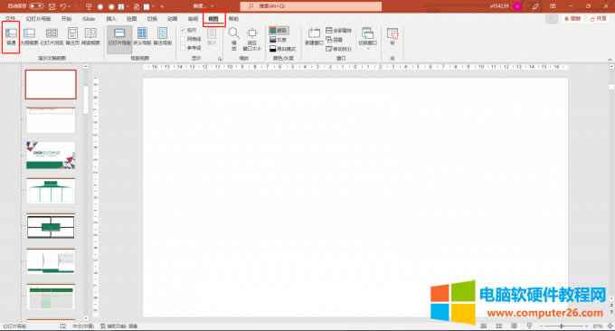Viewport: 615px width, 331px height.
Task: Enable the Gridlines (网格线) checkbox
Action: point(183,39)
